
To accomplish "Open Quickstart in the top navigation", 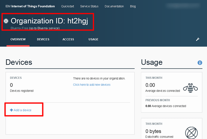I will click(67, 6).
